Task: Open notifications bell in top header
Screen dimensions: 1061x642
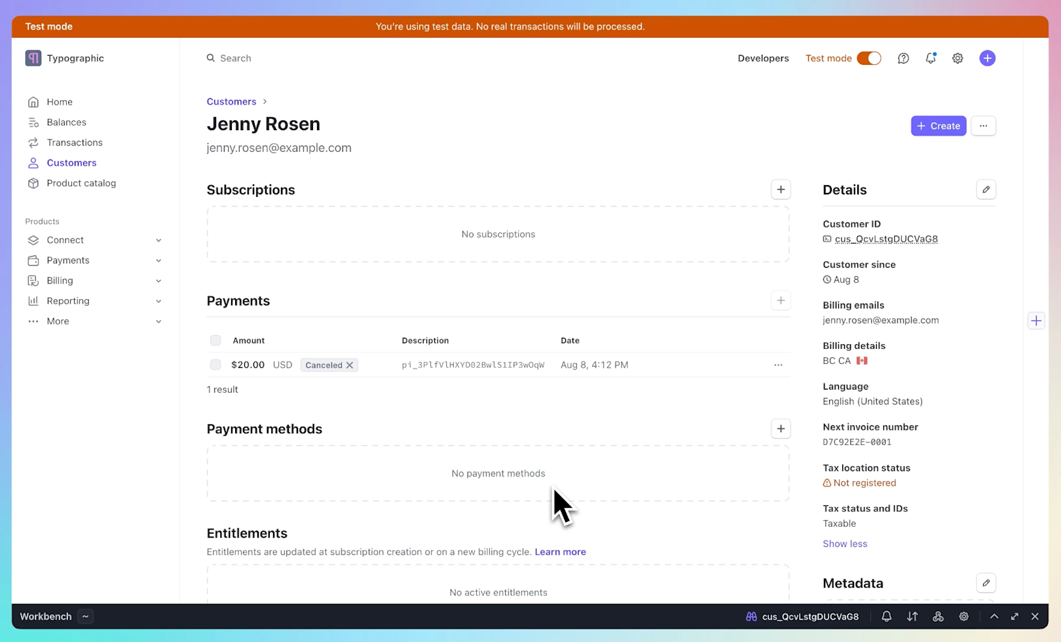Action: (931, 58)
